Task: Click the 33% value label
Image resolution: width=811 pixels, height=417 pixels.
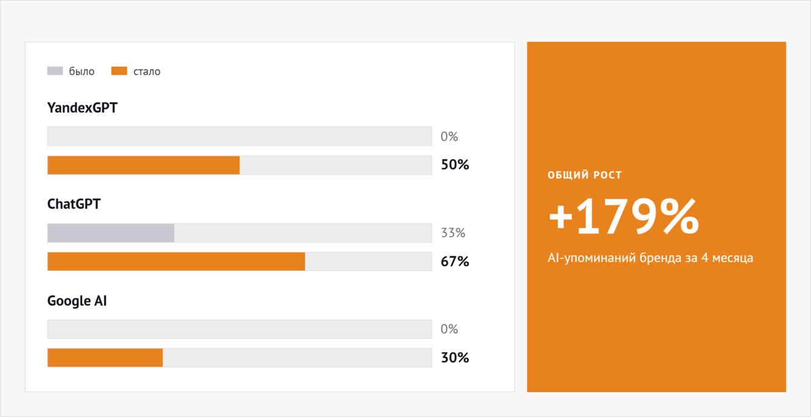Action: point(453,233)
